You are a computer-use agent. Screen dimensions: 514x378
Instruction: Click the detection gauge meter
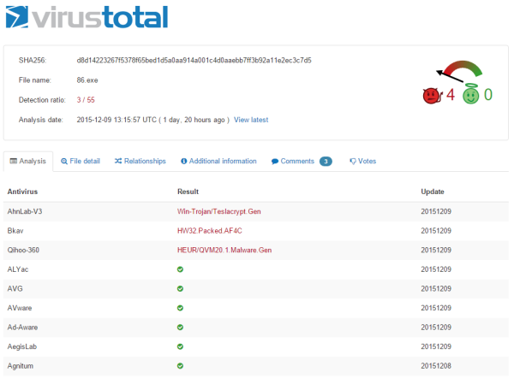pyautogui.click(x=459, y=71)
